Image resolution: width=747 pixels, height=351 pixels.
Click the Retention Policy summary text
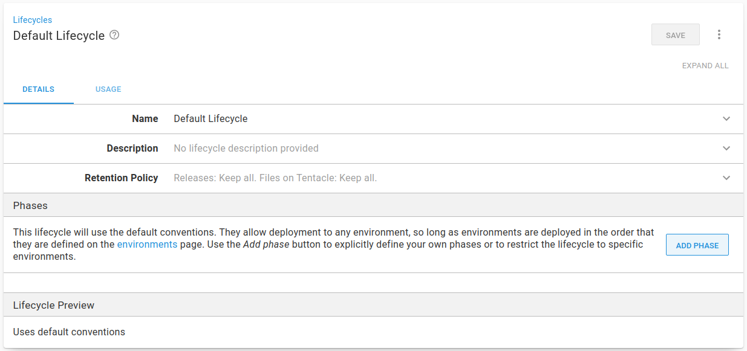275,178
